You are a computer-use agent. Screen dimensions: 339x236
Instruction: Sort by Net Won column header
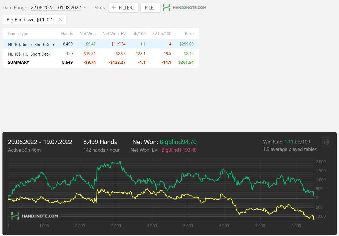click(88, 34)
